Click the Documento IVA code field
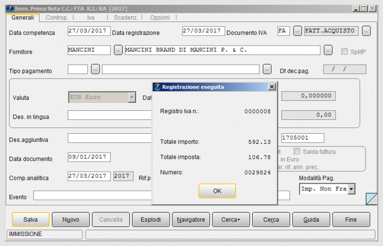This screenshot has height=246, width=383. coord(283,31)
